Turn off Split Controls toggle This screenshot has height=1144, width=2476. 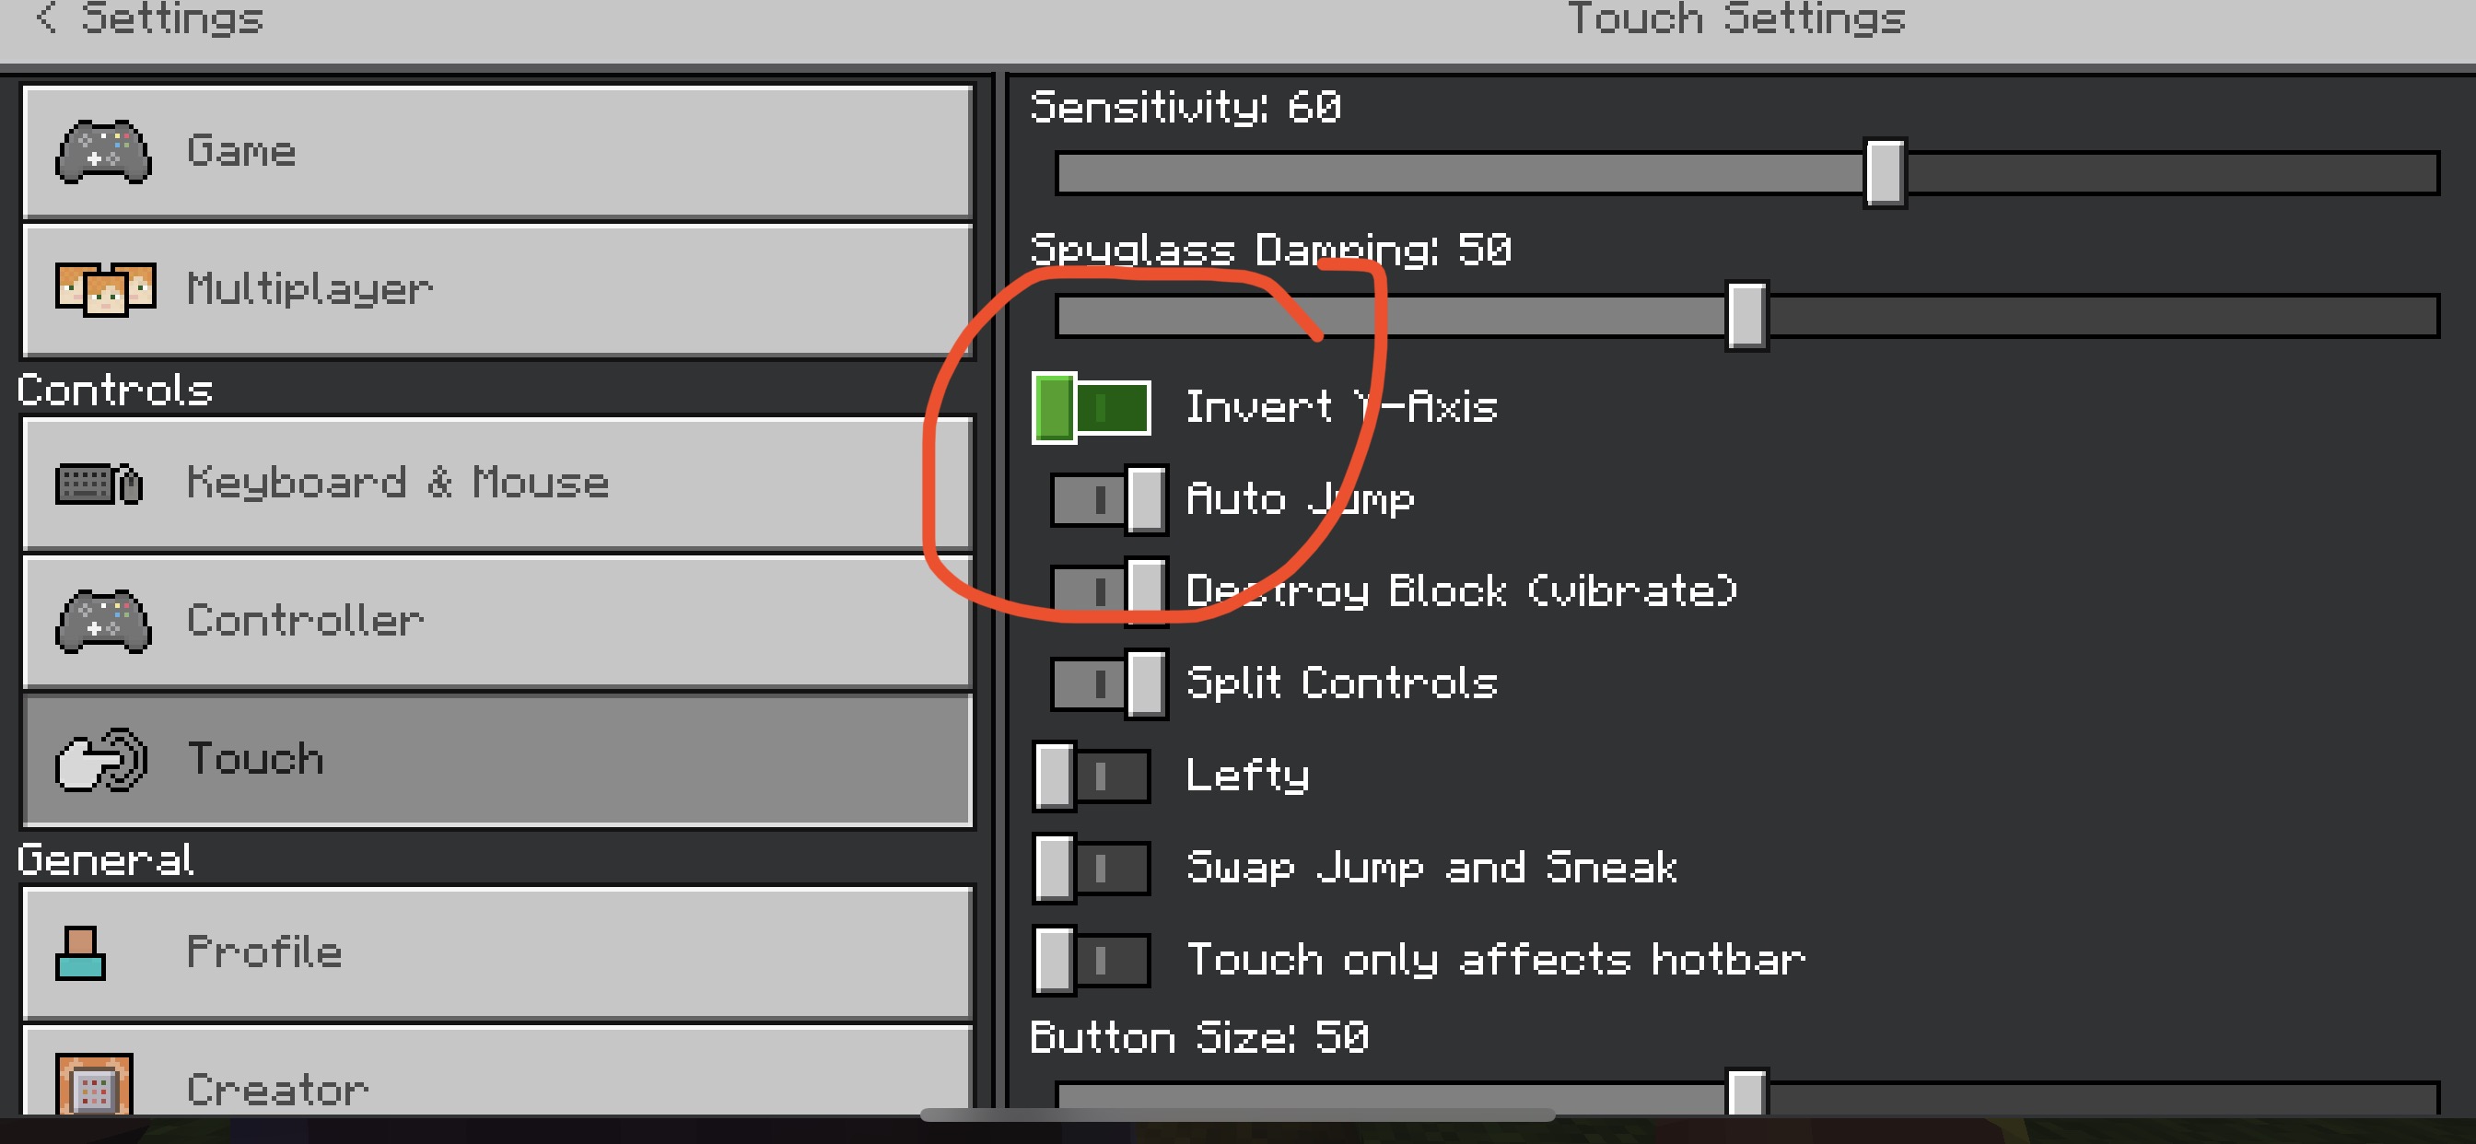pyautogui.click(x=1109, y=683)
